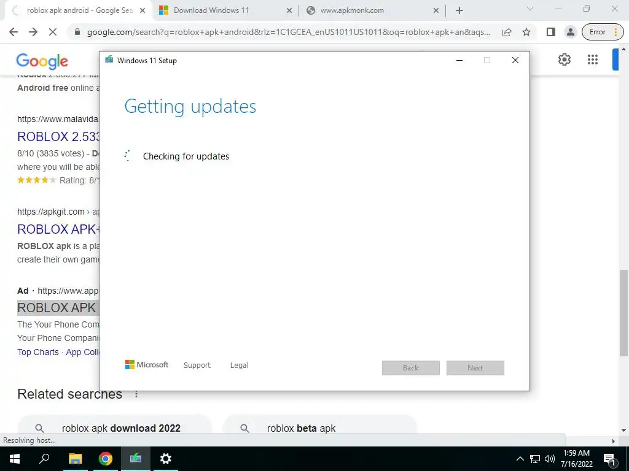
Task: Minimize the Windows 11 Setup window
Action: pos(459,61)
